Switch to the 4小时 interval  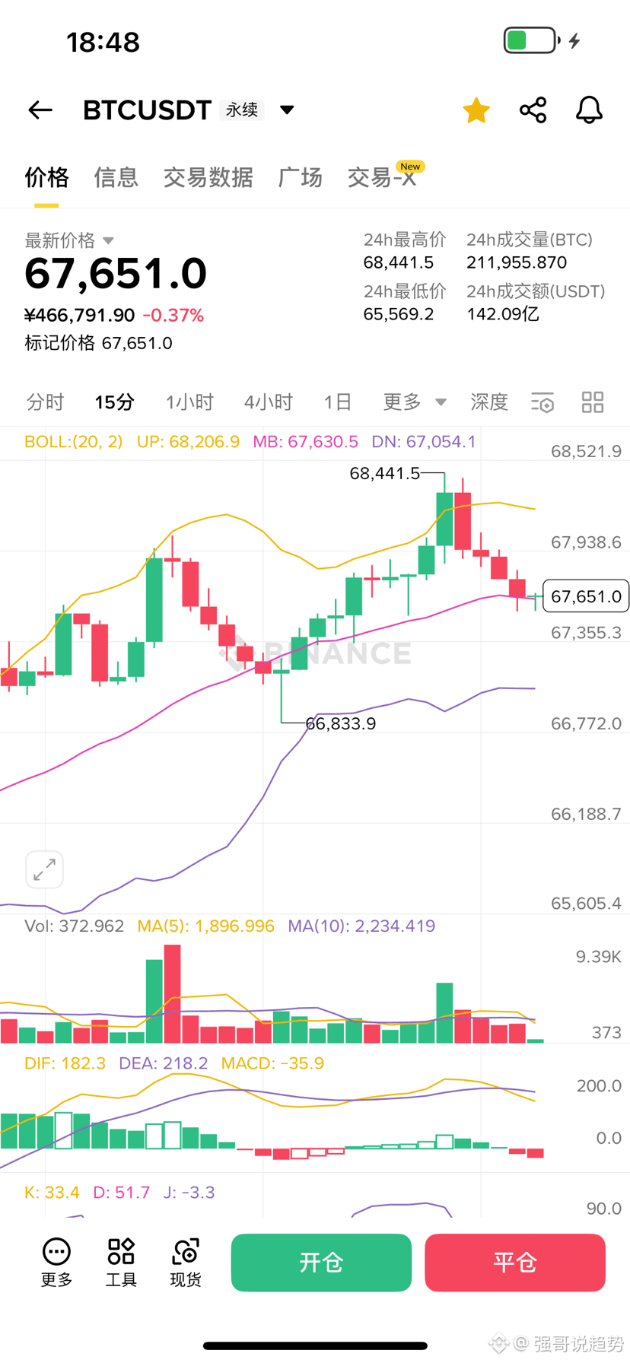(268, 402)
